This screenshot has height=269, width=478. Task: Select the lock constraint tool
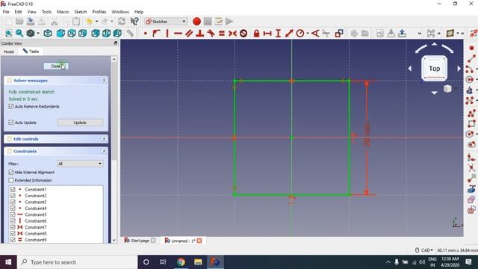(x=256, y=33)
